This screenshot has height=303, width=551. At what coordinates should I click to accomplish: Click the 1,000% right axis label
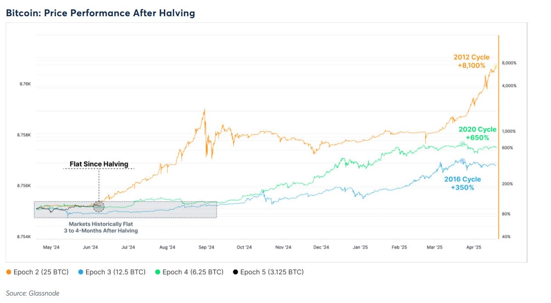(x=508, y=132)
